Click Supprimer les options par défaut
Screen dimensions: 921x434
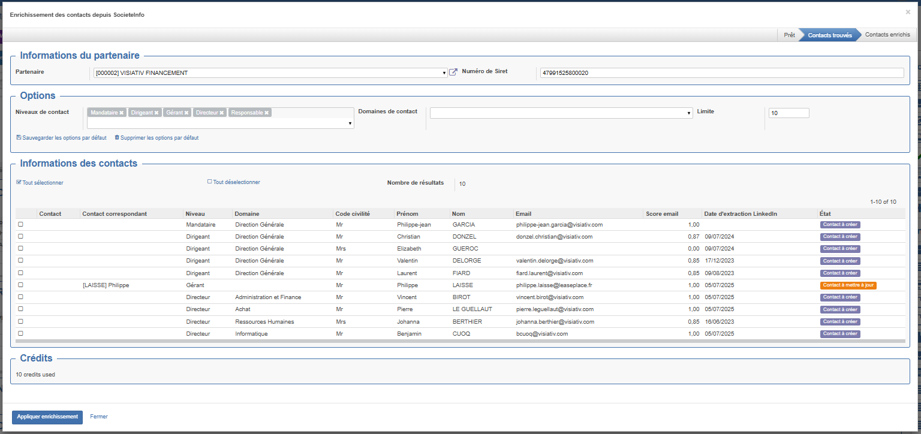pyautogui.click(x=156, y=138)
